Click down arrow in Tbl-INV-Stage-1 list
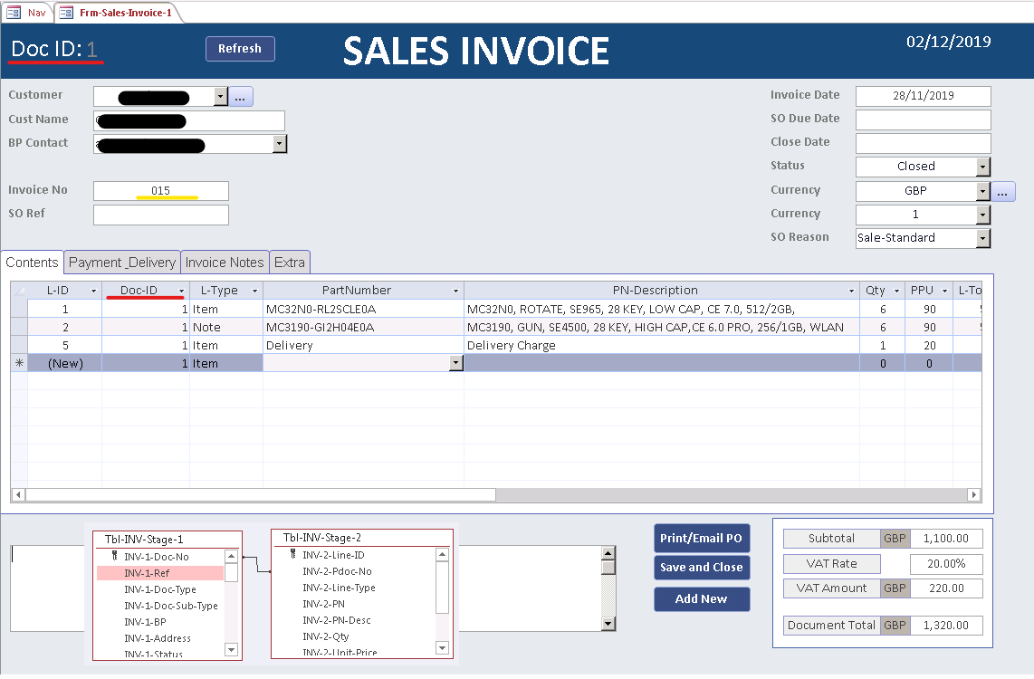The image size is (1034, 679). point(232,649)
